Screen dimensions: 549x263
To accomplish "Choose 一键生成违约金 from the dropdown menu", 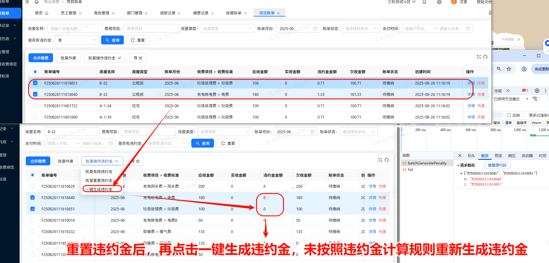I will point(99,189).
